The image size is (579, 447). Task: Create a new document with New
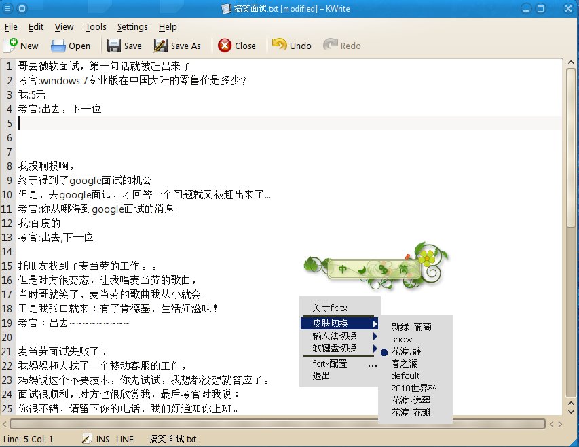(x=21, y=46)
